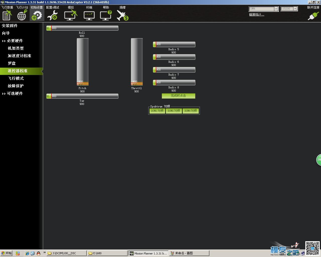The image size is (321, 257).
Task: Expand the quick launch overflow chevron
Action: coord(44,252)
